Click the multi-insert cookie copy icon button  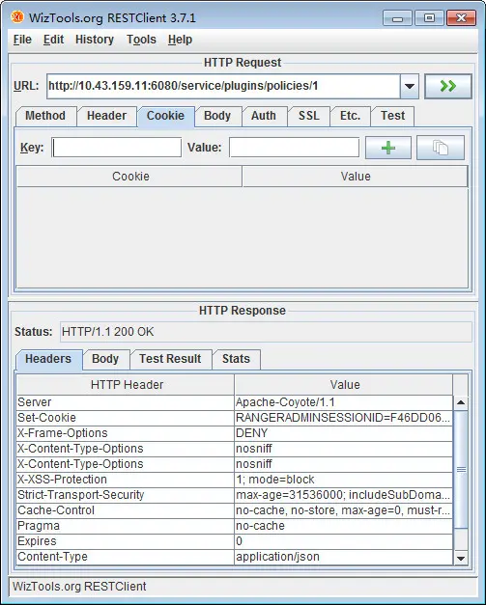click(x=441, y=148)
